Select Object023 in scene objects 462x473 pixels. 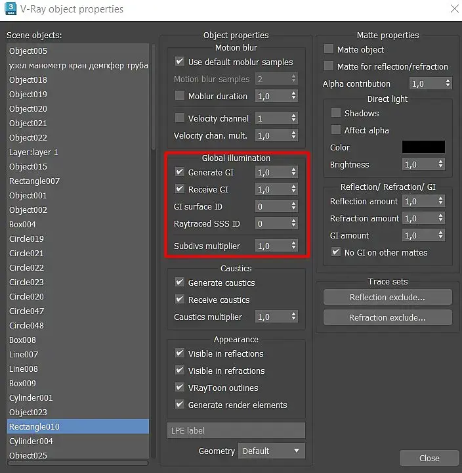(77, 412)
